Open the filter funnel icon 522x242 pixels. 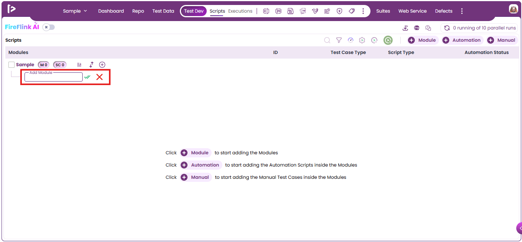(x=339, y=40)
